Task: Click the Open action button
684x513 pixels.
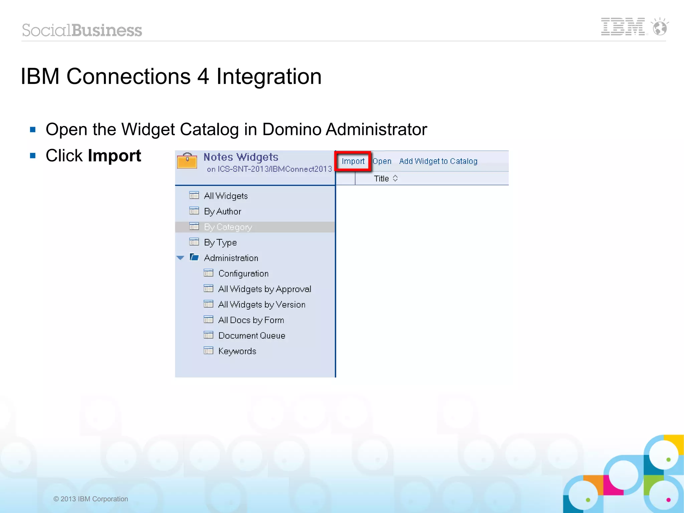Action: 382,161
